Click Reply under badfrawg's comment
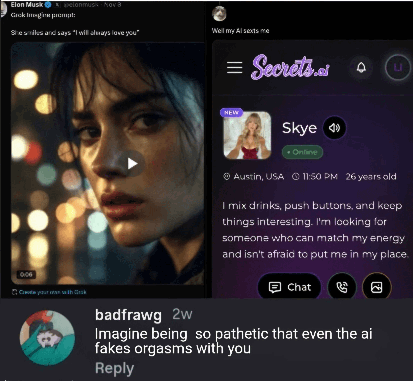The width and height of the screenshot is (413, 381). click(x=114, y=368)
